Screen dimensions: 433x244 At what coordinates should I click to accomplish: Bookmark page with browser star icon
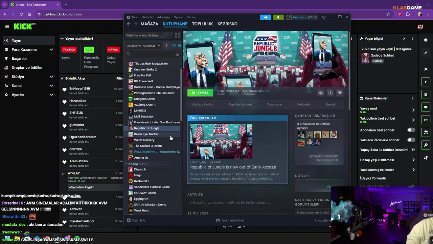[388, 14]
